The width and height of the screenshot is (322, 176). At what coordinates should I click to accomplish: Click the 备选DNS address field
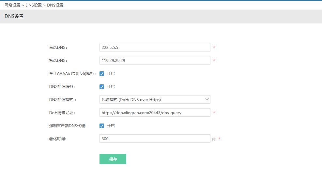tap(155, 61)
